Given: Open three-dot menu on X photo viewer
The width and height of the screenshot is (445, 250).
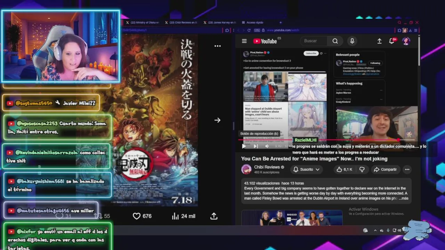Looking at the screenshot, I should (218, 46).
